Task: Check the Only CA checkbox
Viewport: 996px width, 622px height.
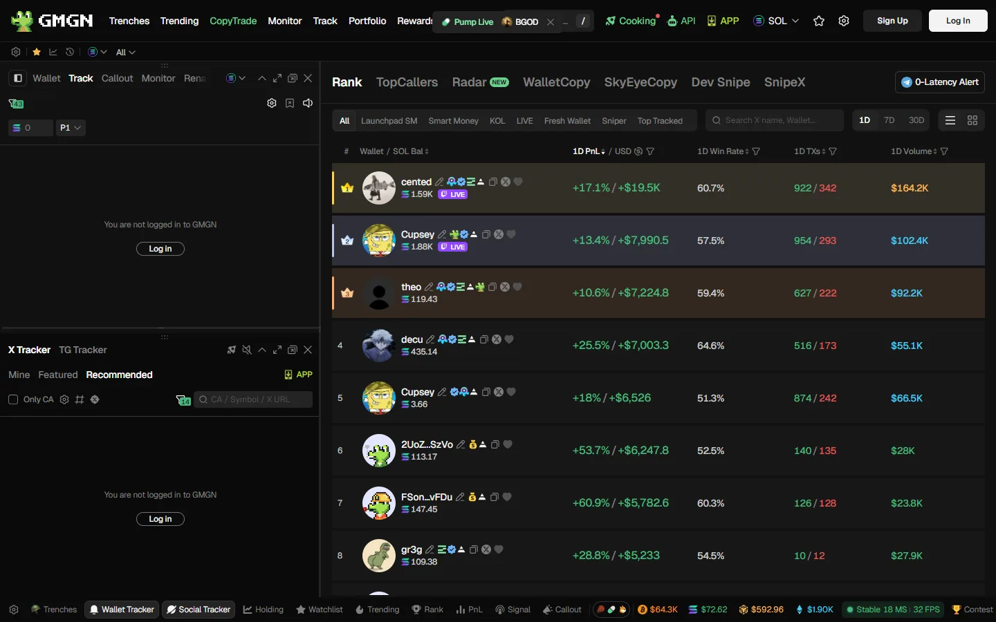Action: pos(13,399)
